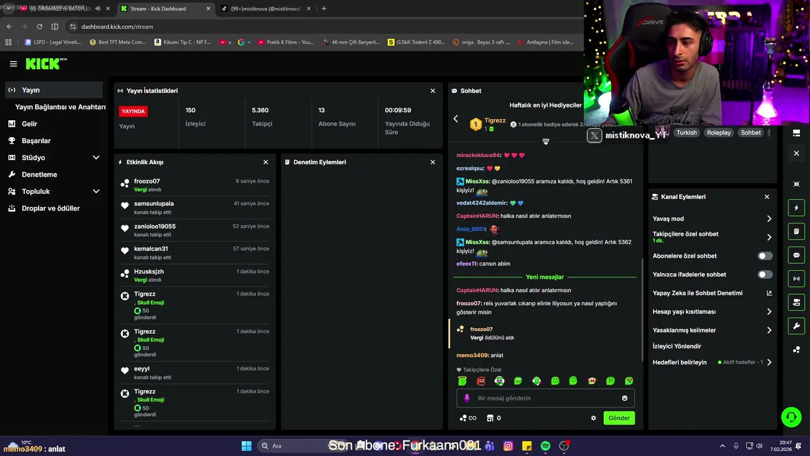The height and width of the screenshot is (456, 810).
Task: Click the Roleplay tag
Action: tap(719, 133)
